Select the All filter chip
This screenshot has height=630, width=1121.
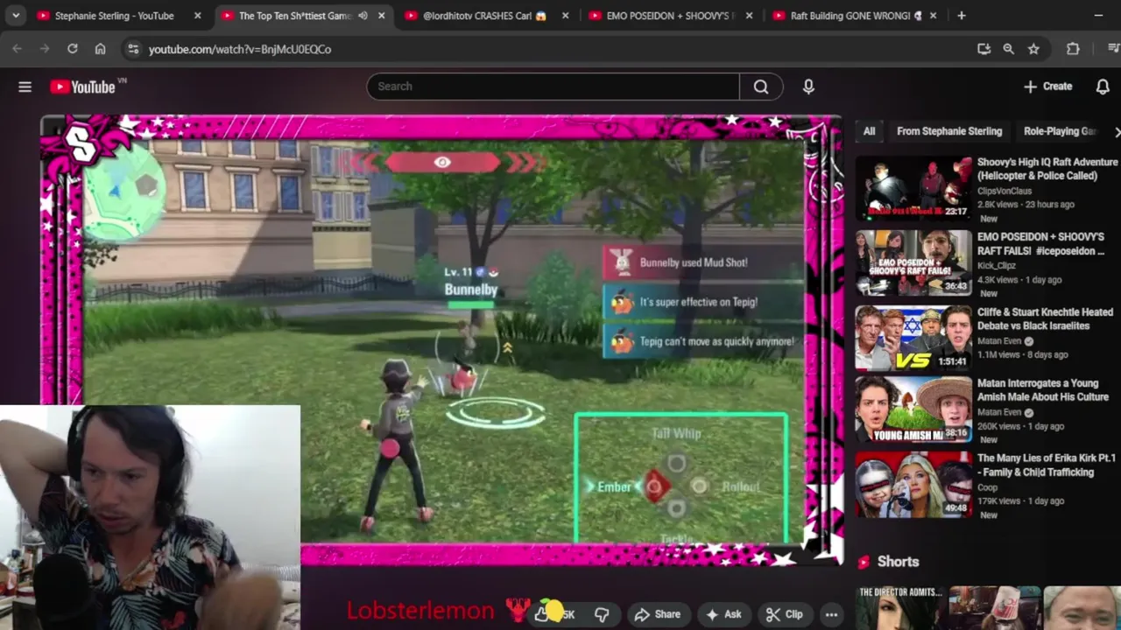[869, 131]
